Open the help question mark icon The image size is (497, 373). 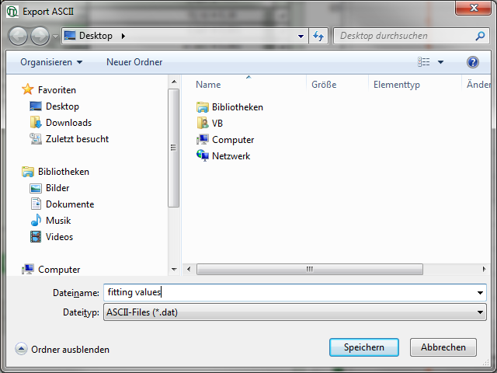pyautogui.click(x=472, y=62)
